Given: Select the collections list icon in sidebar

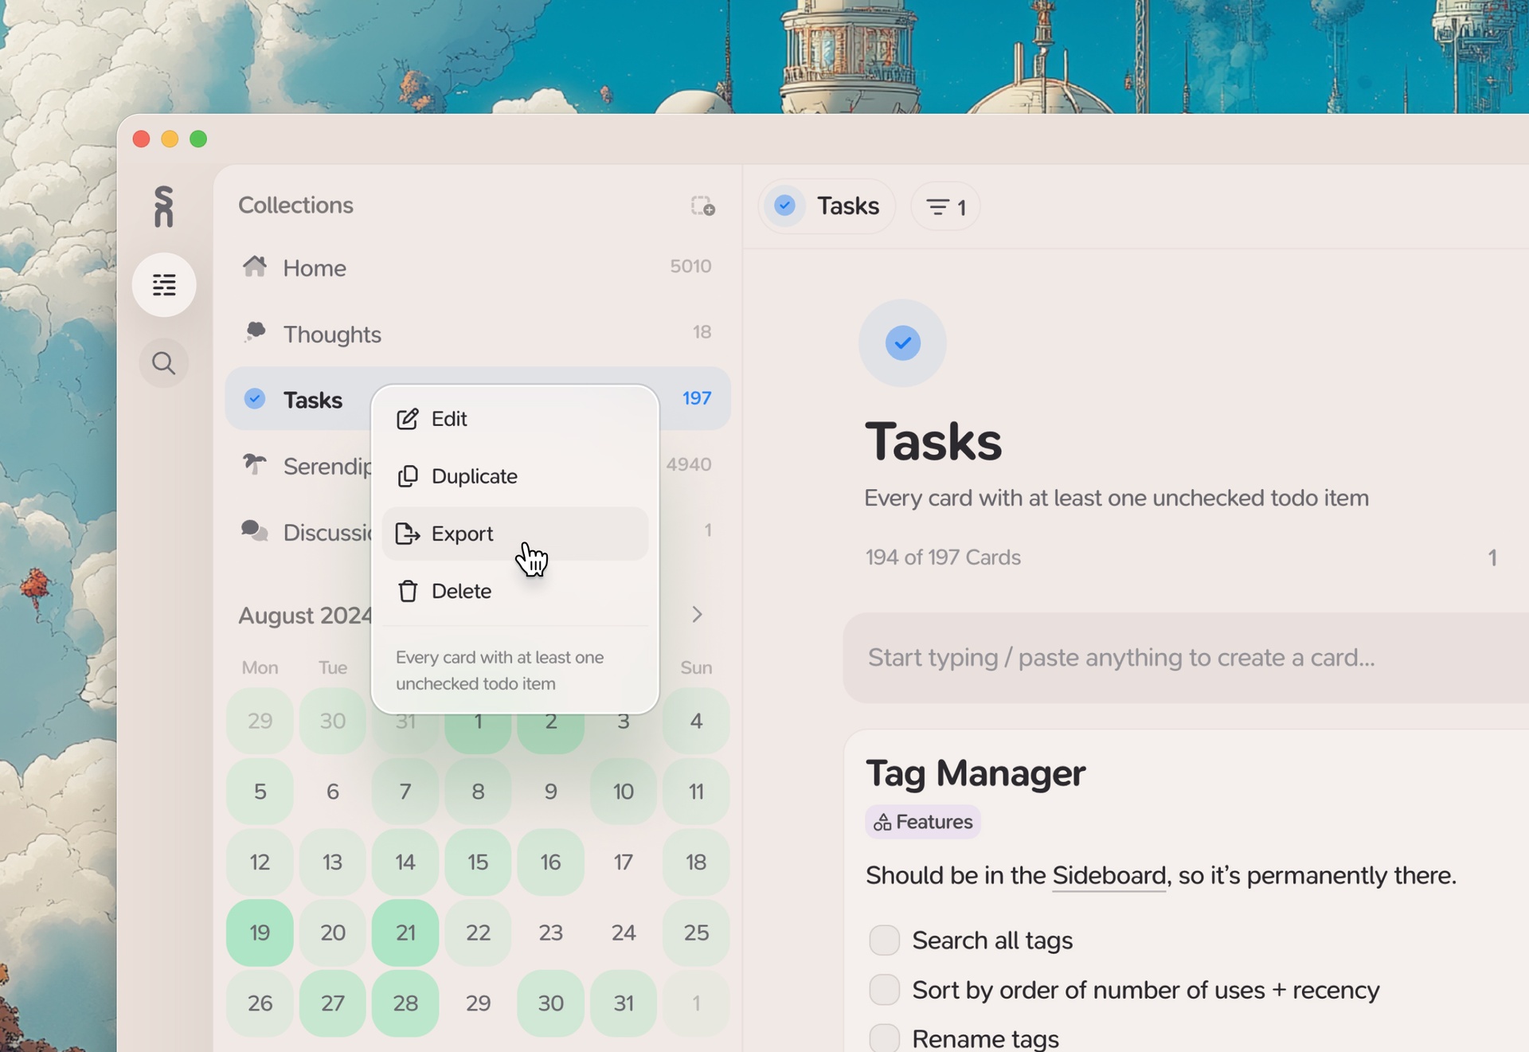Looking at the screenshot, I should (164, 284).
